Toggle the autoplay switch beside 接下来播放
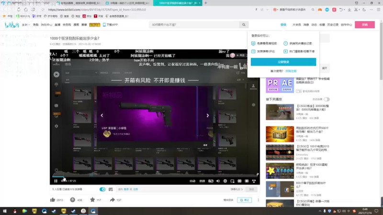Viewport: 383px width, 215px height. click(327, 99)
